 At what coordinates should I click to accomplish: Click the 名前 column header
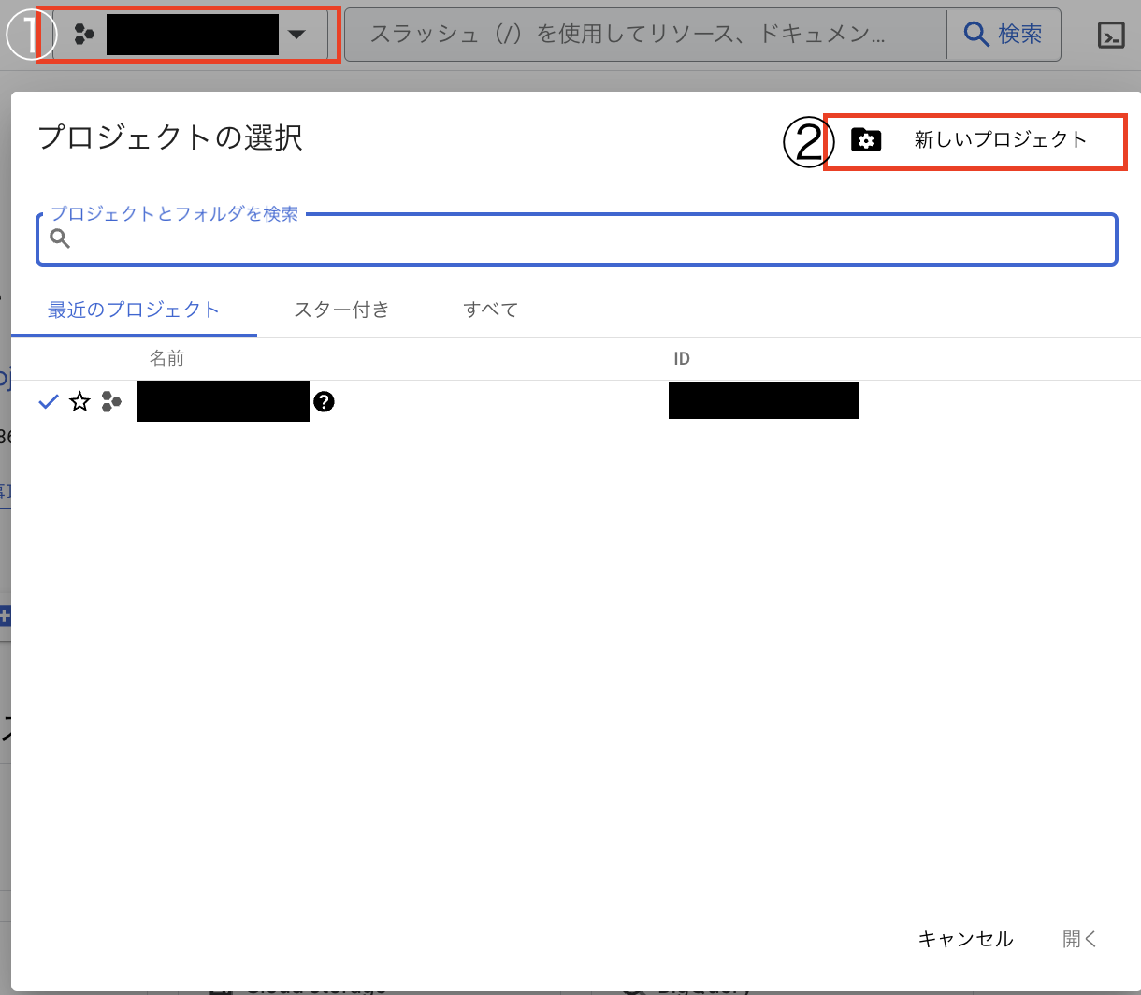167,358
